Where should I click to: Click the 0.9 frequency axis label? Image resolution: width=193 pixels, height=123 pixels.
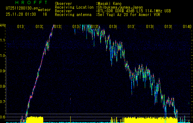[x=2, y=71]
